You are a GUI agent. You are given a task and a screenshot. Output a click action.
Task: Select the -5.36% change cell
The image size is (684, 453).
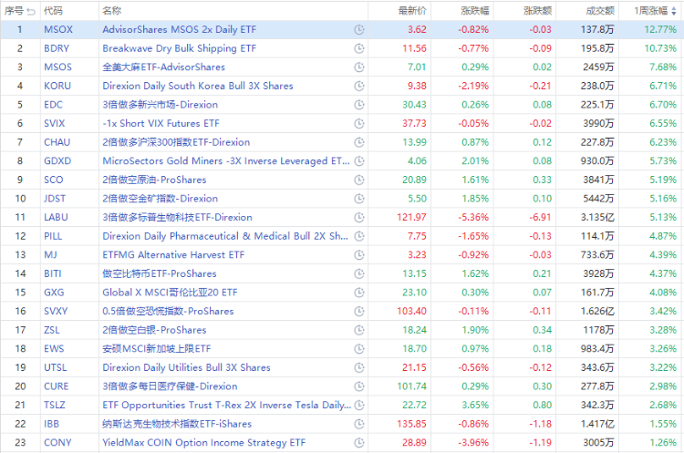point(473,217)
